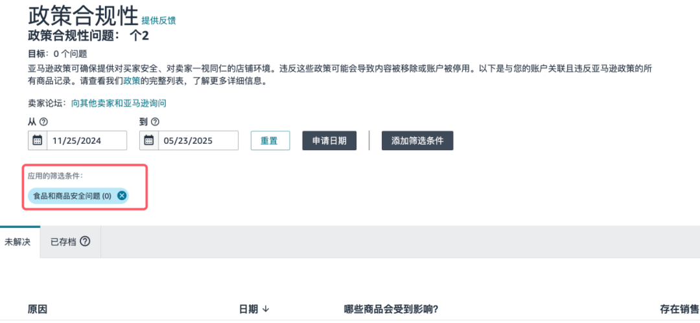Click the 添加筛选条件 button
The height and width of the screenshot is (323, 700).
[x=417, y=140]
